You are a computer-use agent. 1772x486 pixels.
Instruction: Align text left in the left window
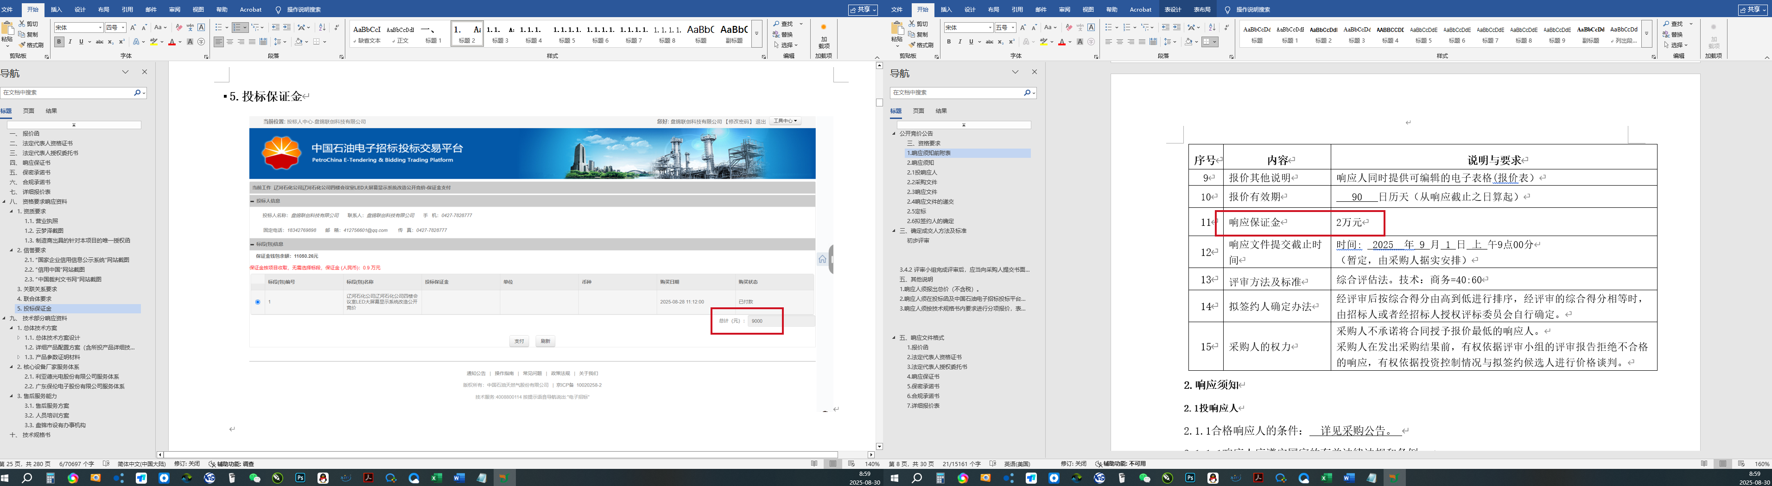(219, 42)
